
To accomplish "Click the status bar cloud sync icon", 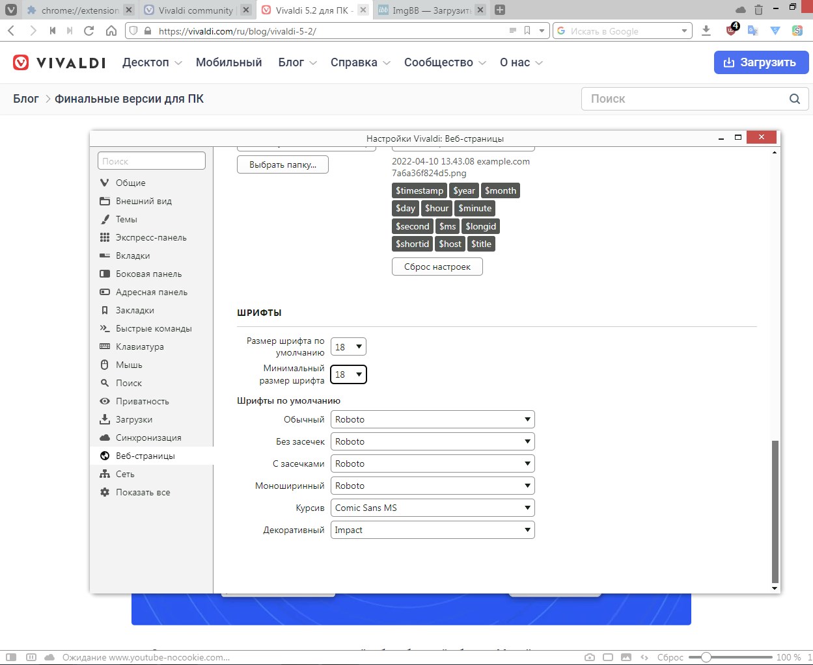I will click(49, 657).
